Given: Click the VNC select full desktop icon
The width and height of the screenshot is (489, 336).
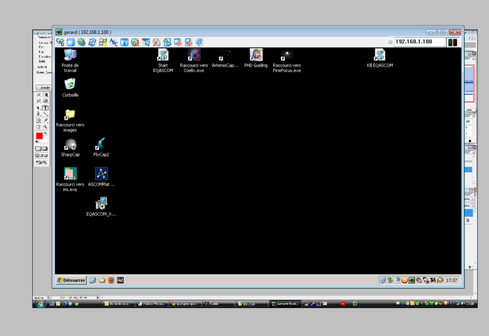Looking at the screenshot, I should (x=188, y=42).
